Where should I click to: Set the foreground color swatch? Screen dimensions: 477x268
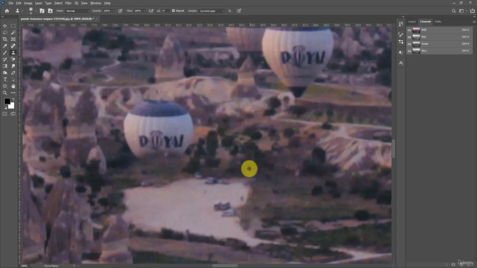[x=7, y=101]
